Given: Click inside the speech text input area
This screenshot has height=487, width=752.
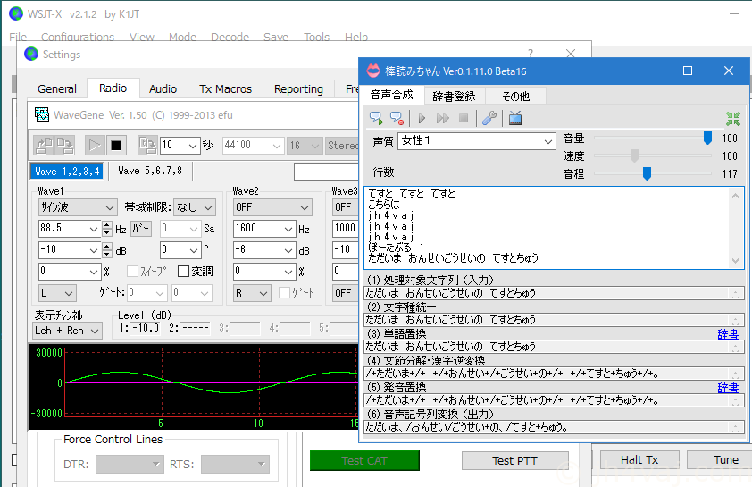Looking at the screenshot, I should click(547, 228).
